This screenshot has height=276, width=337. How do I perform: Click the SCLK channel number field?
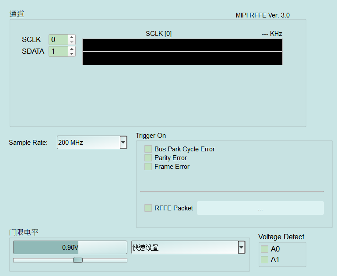[59, 39]
